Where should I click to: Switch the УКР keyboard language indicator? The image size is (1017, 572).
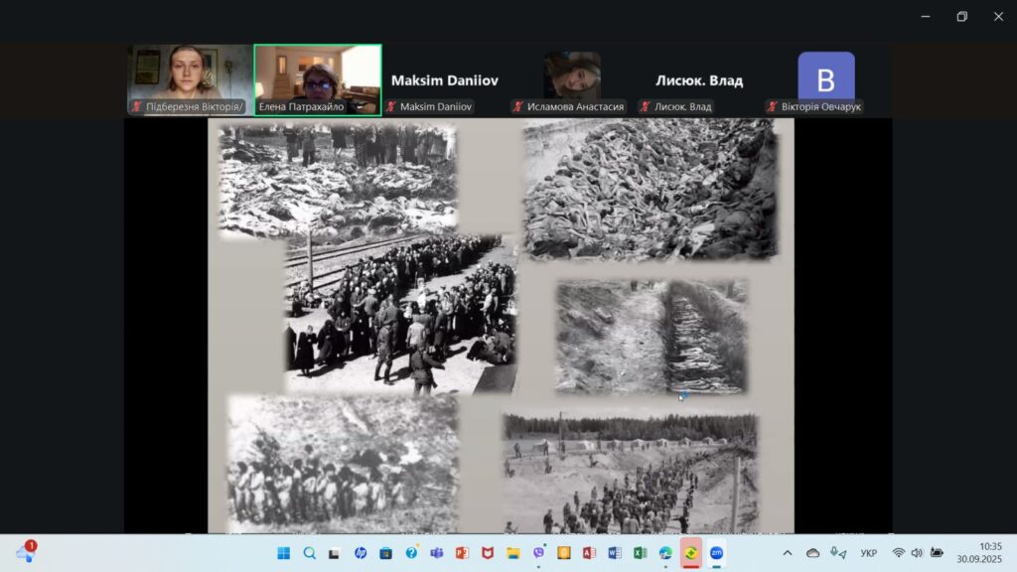[868, 553]
